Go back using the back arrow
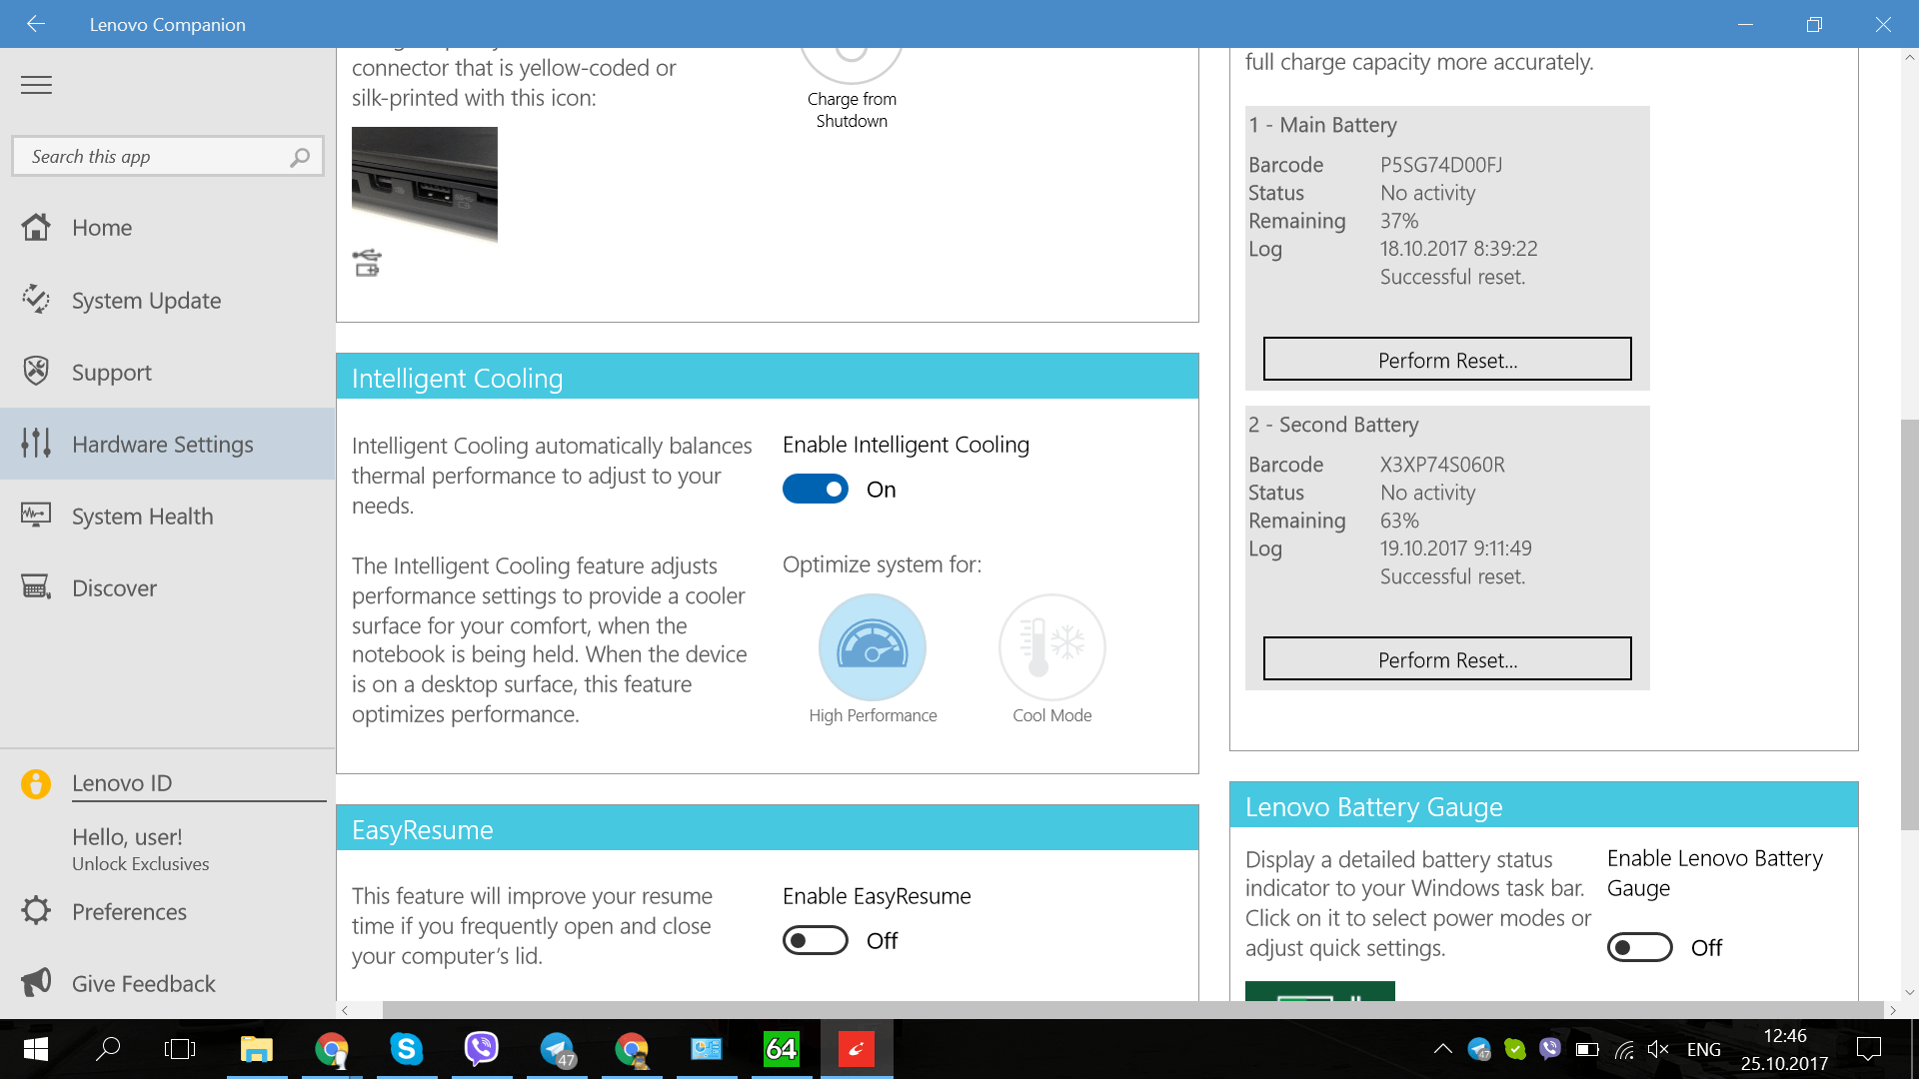Screen dimensions: 1919x1079 click(36, 24)
